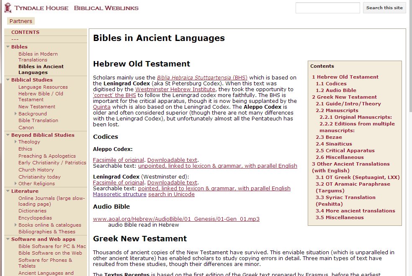
Task: Open unpointed searchable text link
Action: tap(218, 166)
